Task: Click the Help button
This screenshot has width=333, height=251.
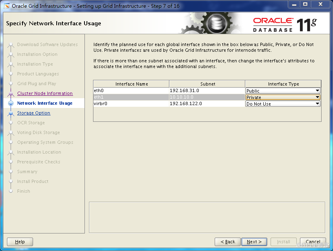Action: (20, 242)
